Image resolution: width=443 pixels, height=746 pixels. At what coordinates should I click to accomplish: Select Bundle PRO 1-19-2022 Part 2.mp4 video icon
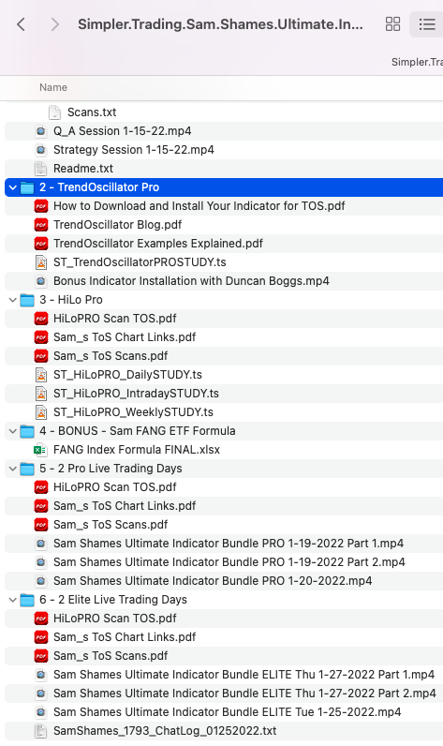(x=41, y=562)
